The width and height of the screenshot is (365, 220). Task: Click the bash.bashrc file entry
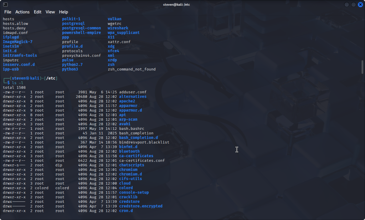pos(132,129)
